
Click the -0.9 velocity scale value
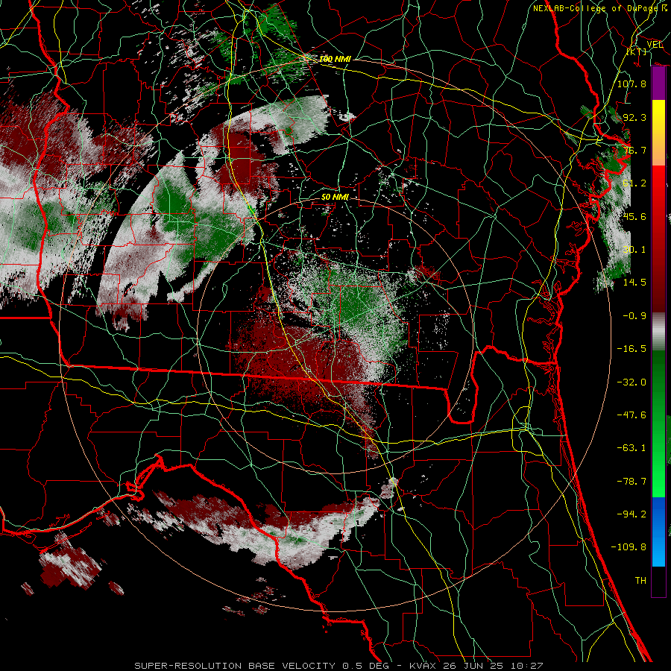point(634,316)
